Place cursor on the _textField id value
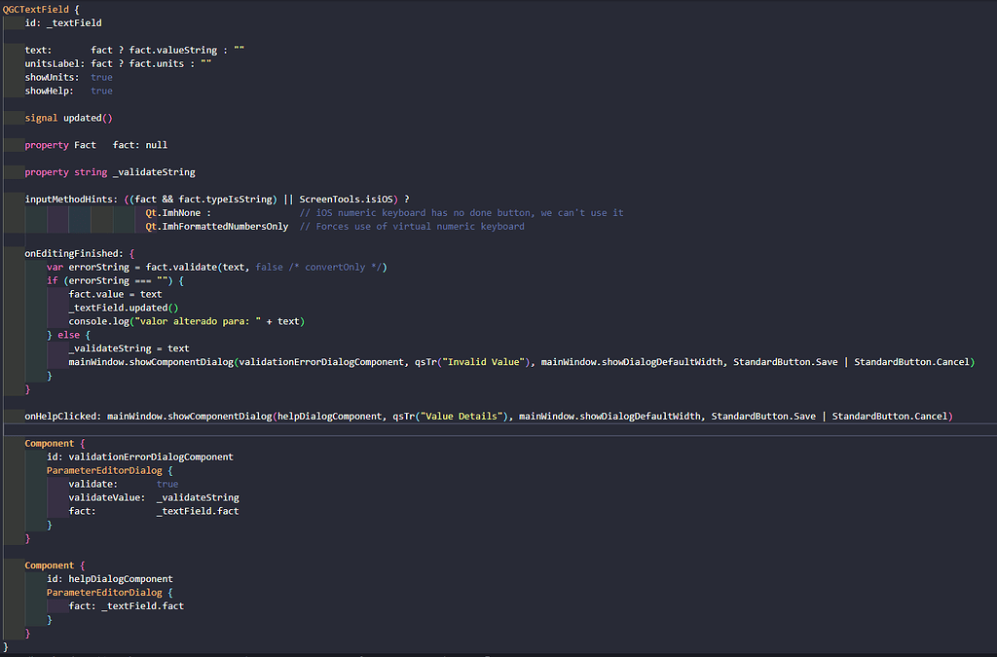This screenshot has height=657, width=997. [x=73, y=22]
